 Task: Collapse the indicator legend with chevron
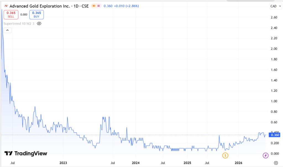(7, 31)
